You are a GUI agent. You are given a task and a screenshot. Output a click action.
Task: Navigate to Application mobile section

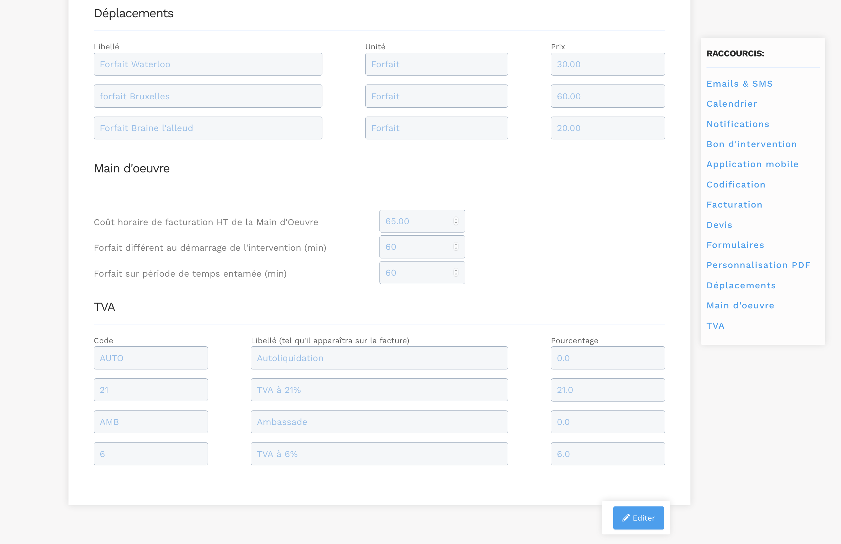coord(752,164)
